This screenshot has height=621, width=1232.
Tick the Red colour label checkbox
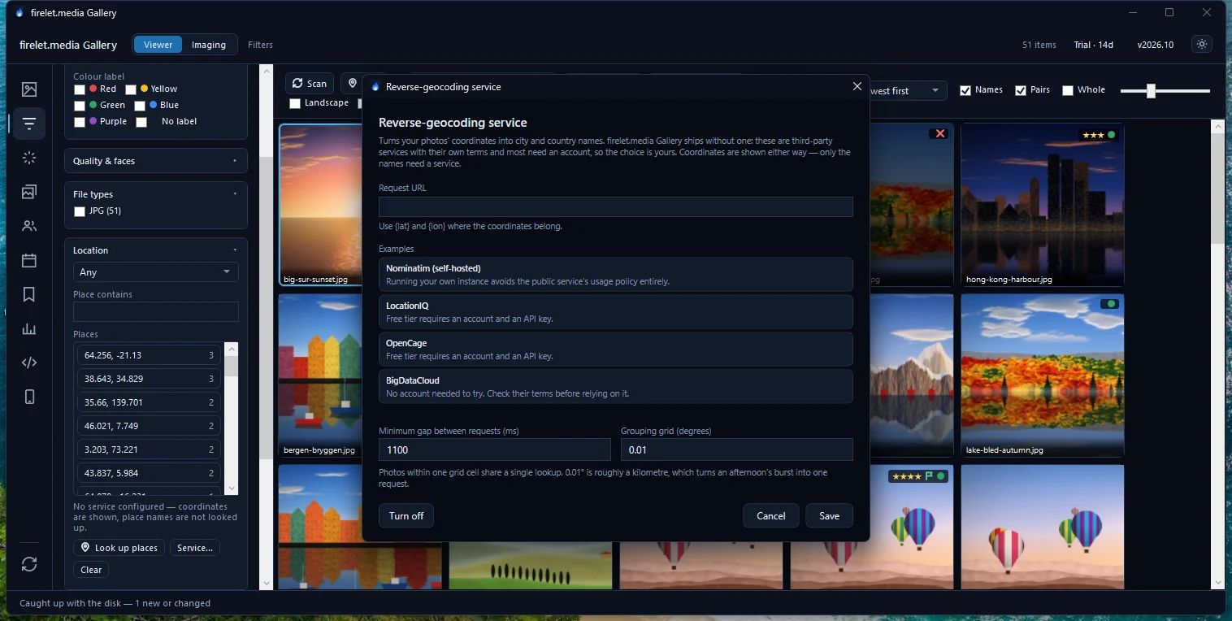[80, 89]
